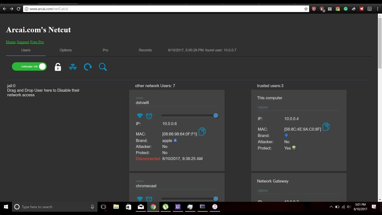Bookmark page with the star icon
The height and width of the screenshot is (215, 382).
tap(306, 9)
